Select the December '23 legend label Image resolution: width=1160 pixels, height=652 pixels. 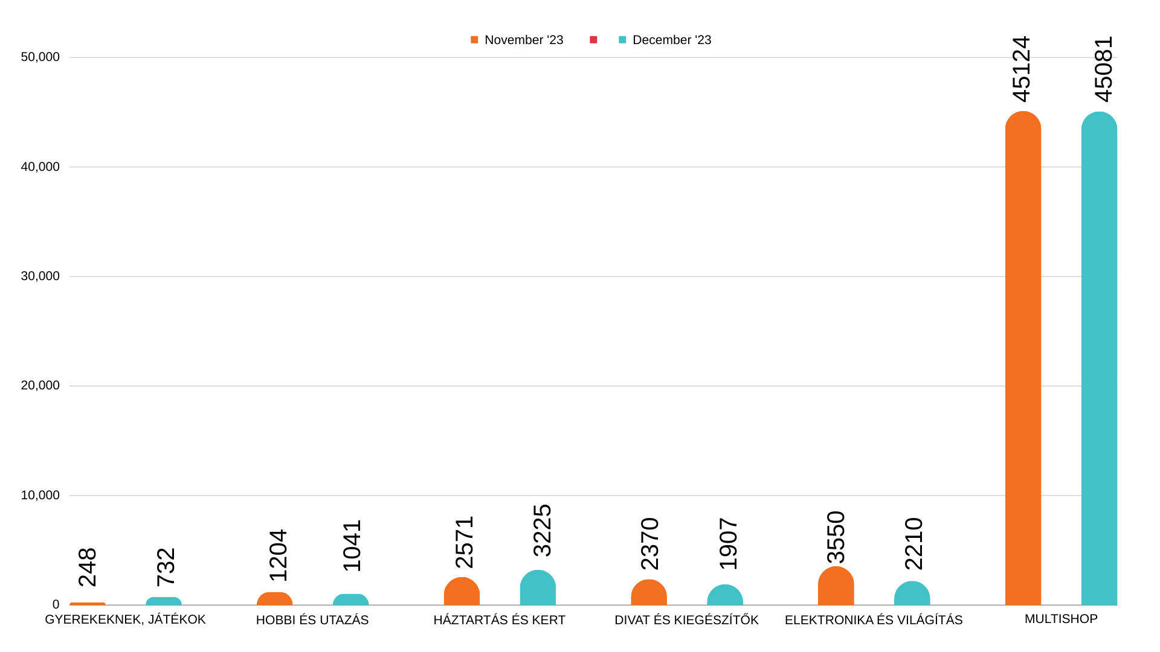671,40
